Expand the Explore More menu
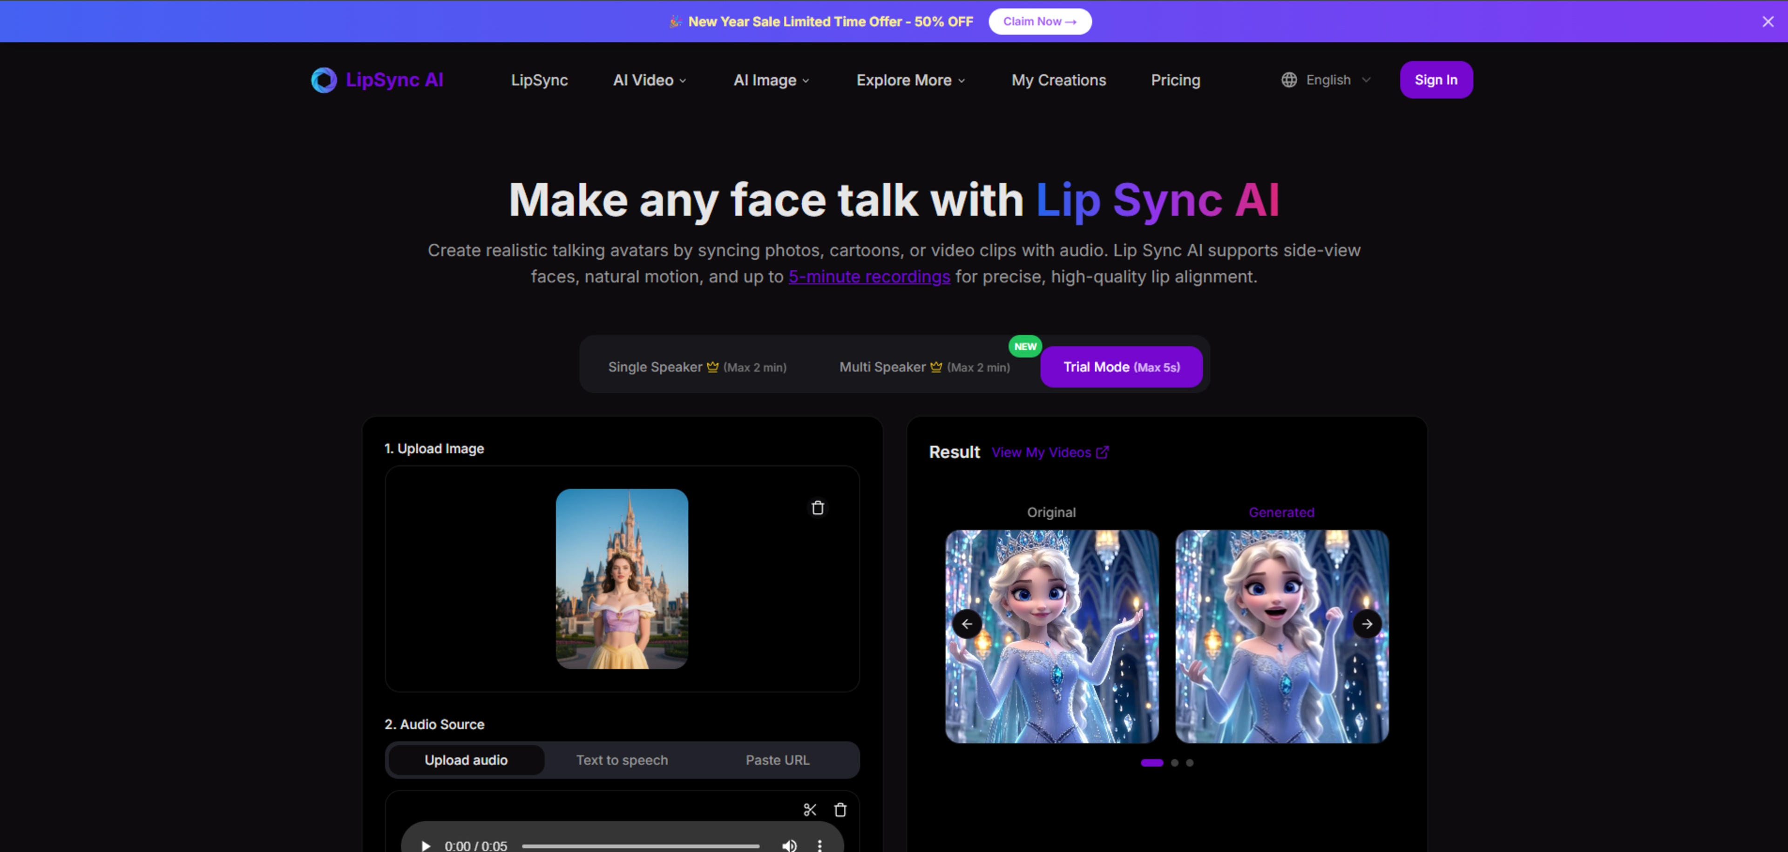Image resolution: width=1788 pixels, height=852 pixels. 911,80
